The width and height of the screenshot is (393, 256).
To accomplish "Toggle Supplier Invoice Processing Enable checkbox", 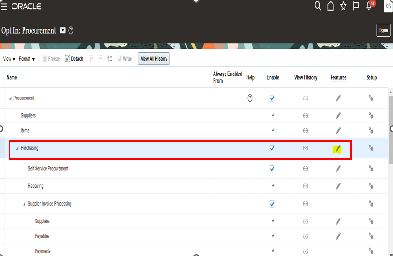I will 272,204.
